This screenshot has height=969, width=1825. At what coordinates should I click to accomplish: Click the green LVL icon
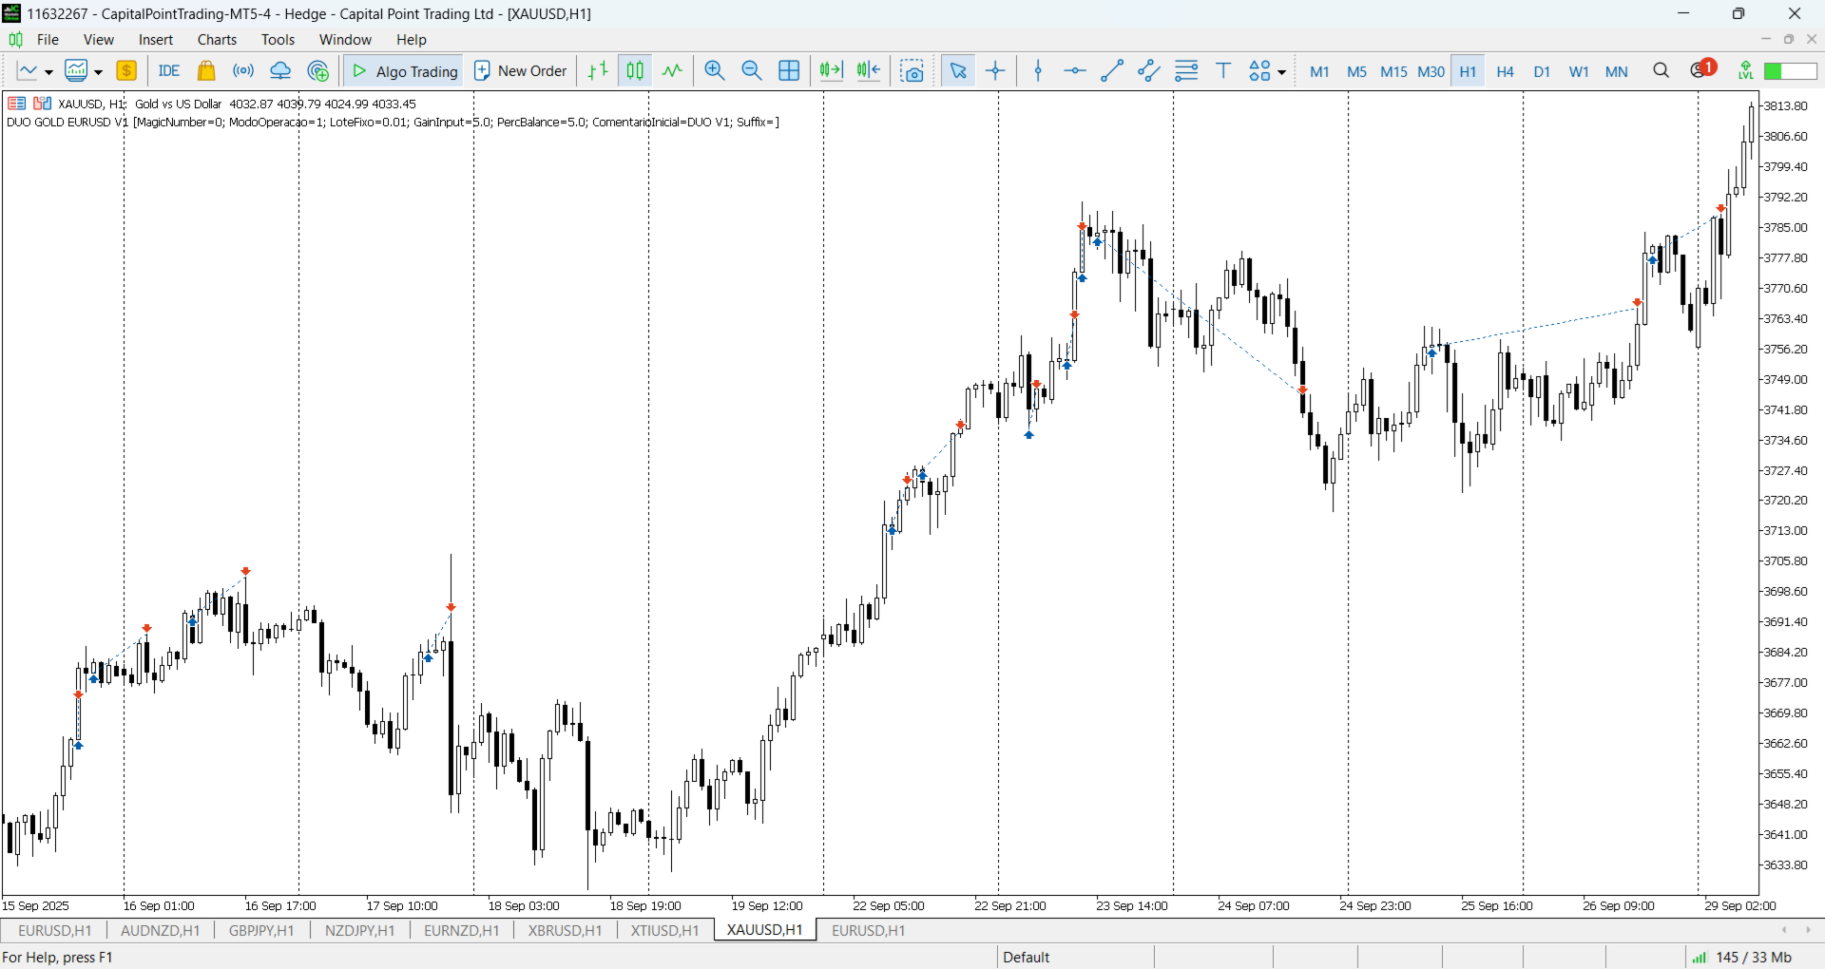(1746, 71)
